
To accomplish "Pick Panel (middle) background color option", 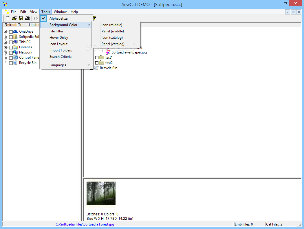I will point(116,31).
